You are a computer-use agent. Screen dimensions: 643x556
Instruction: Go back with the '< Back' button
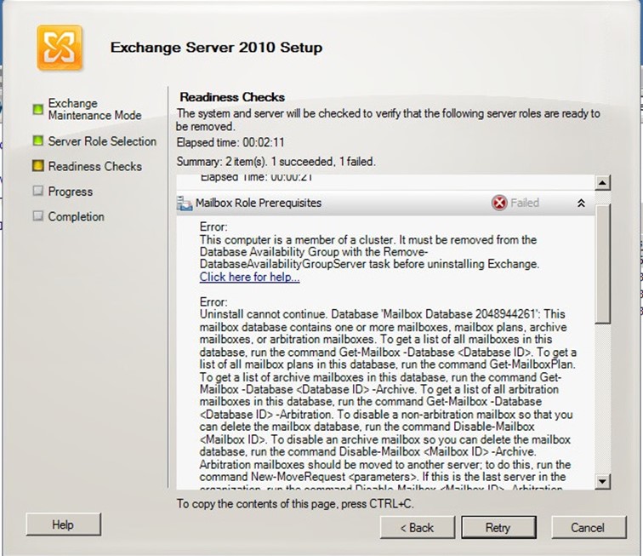417,527
